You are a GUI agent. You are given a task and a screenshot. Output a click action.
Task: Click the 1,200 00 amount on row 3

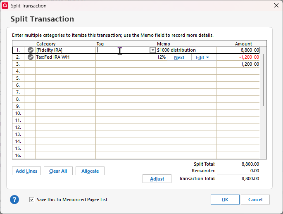pyautogui.click(x=238, y=64)
